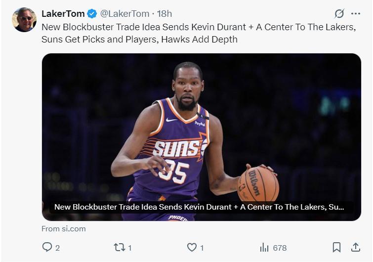
Task: Open the @LakerTom handle link
Action: [124, 14]
